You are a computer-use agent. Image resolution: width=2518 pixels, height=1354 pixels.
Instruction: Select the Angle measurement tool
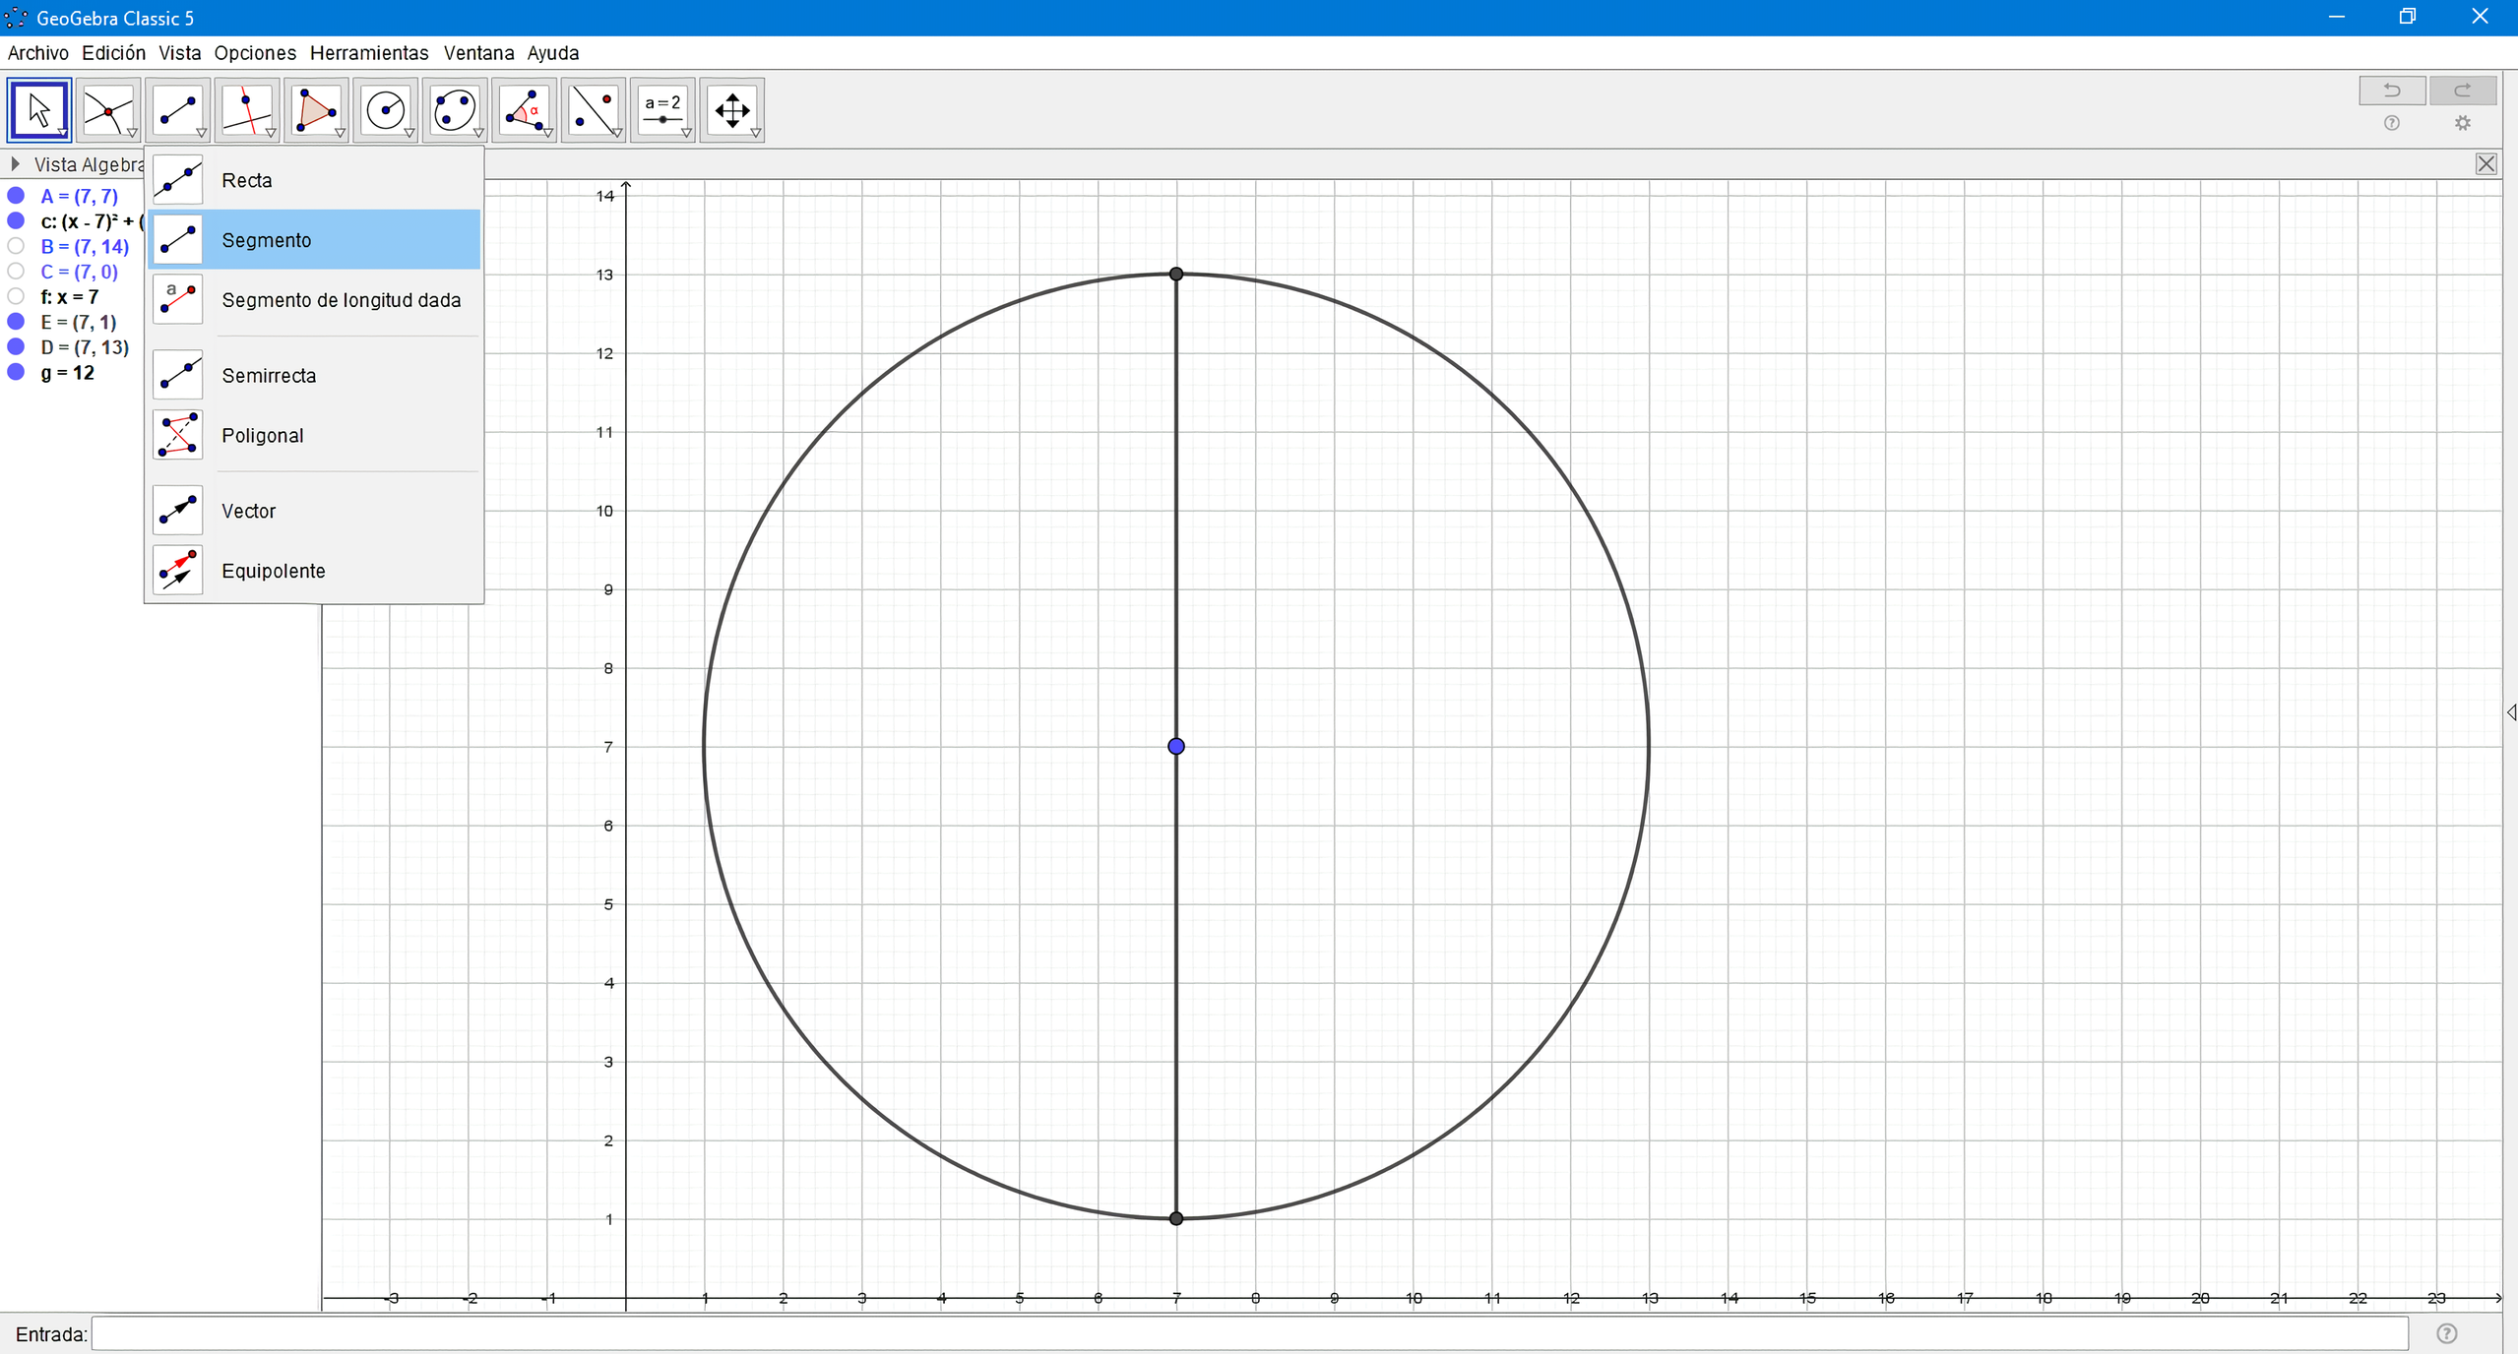coord(524,110)
